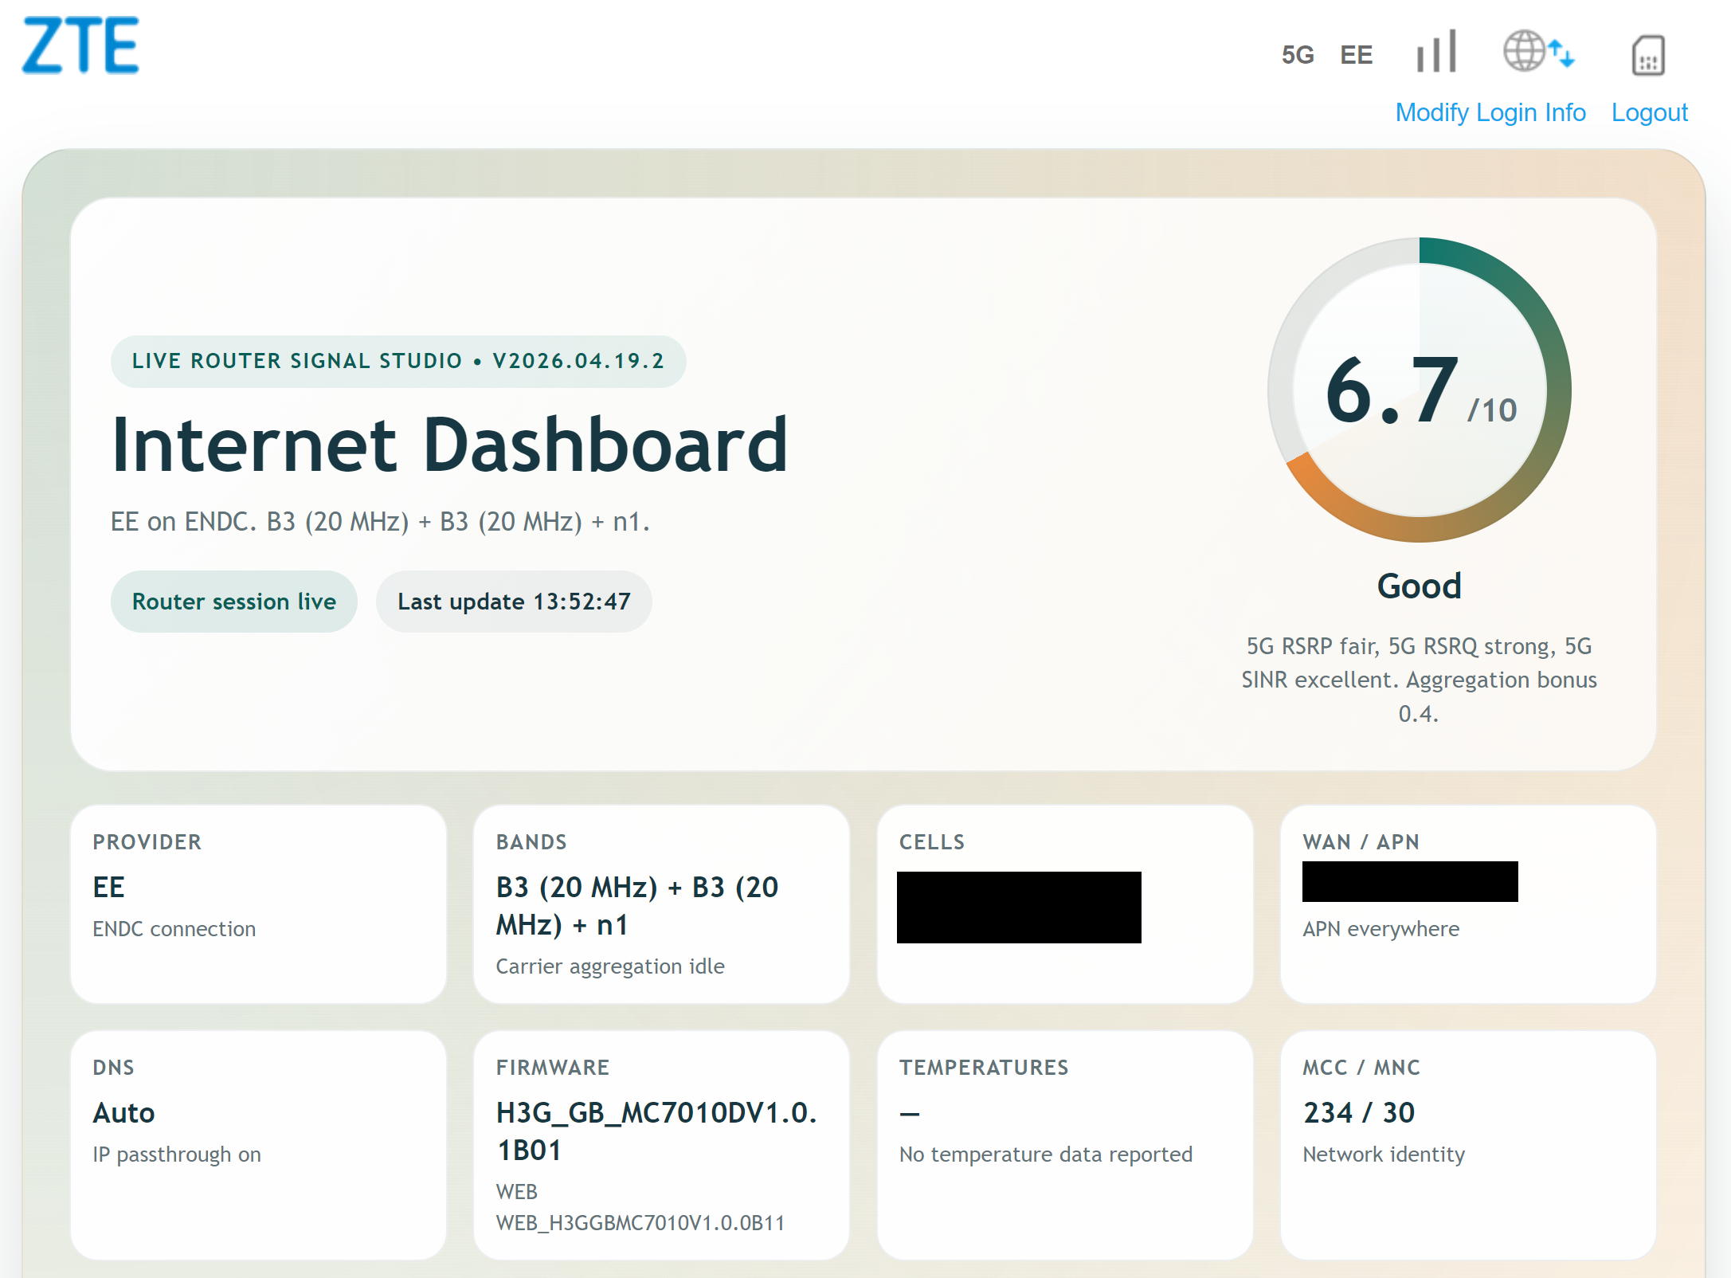Open Modify Login Info link
Image resolution: width=1731 pixels, height=1278 pixels.
tap(1490, 112)
